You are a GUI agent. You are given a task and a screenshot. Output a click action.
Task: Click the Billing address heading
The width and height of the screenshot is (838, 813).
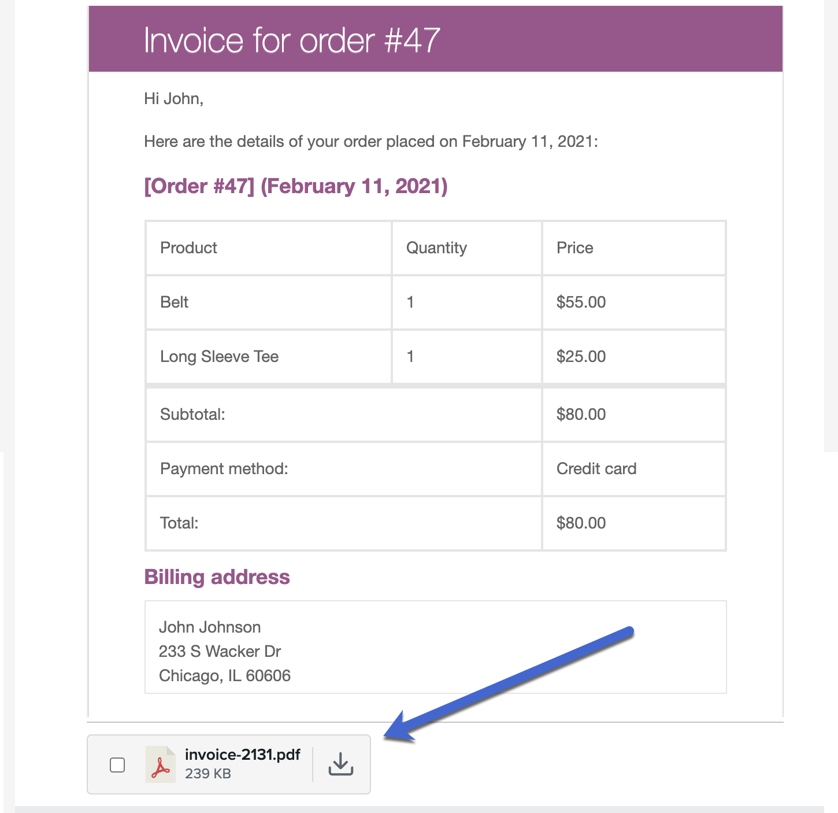pyautogui.click(x=217, y=577)
